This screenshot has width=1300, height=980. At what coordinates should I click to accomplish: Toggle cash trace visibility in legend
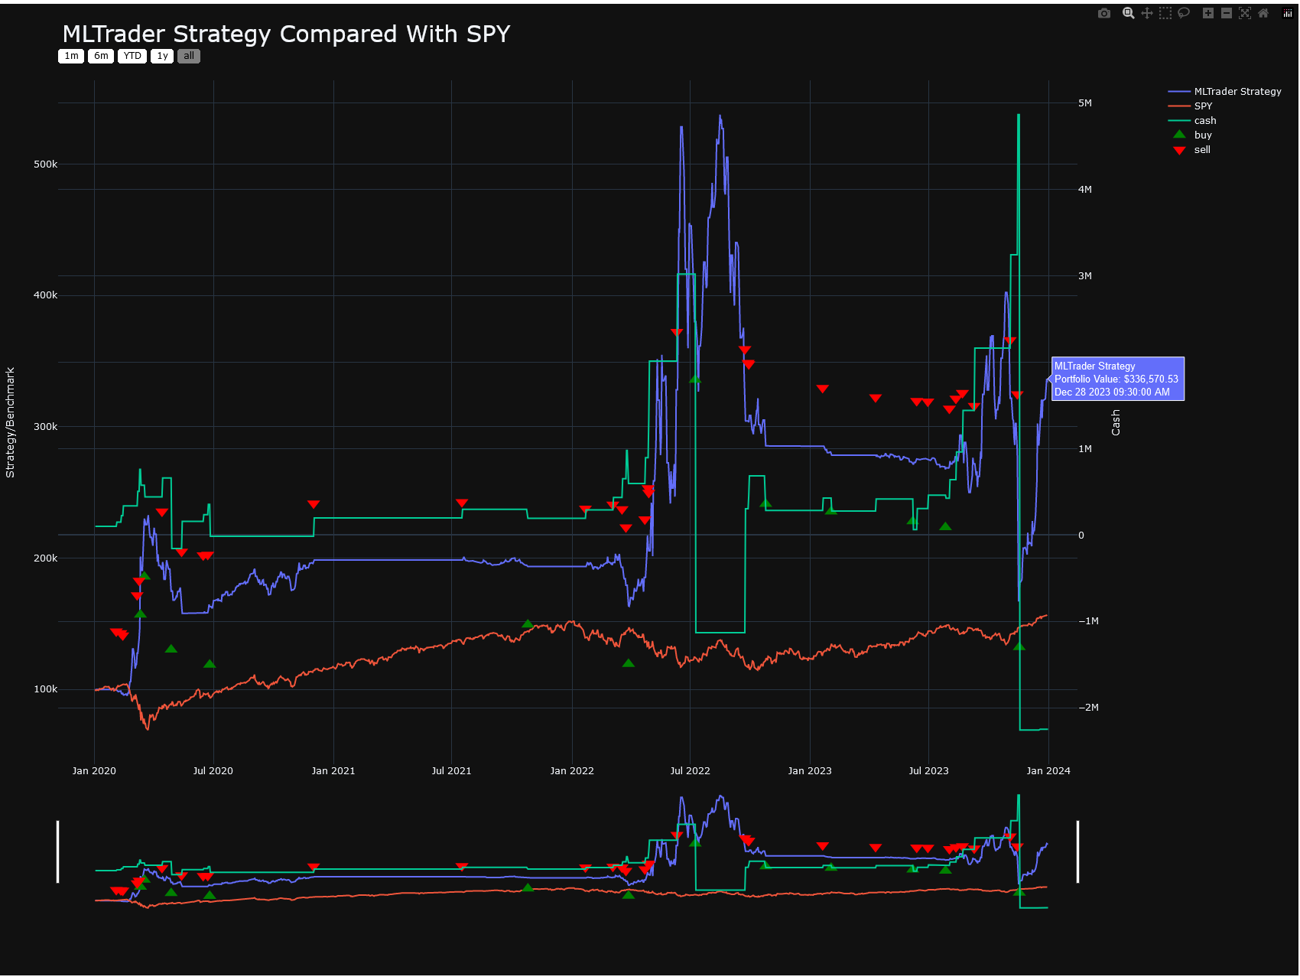coord(1191,120)
